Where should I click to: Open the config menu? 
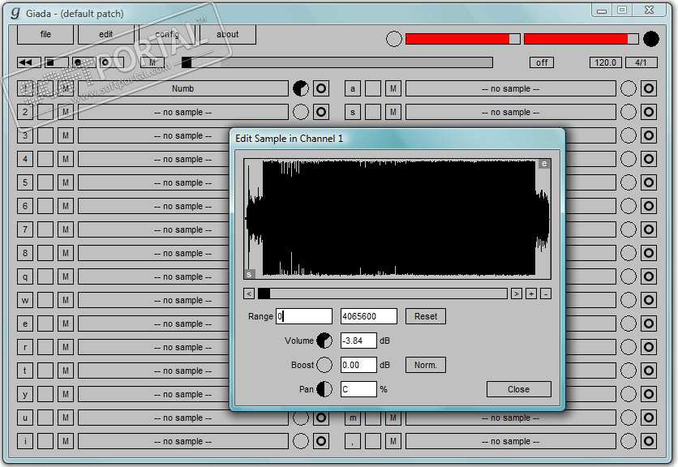[167, 34]
